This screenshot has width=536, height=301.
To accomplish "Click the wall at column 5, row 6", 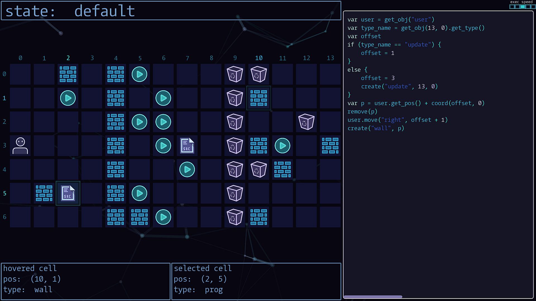I will tap(139, 217).
